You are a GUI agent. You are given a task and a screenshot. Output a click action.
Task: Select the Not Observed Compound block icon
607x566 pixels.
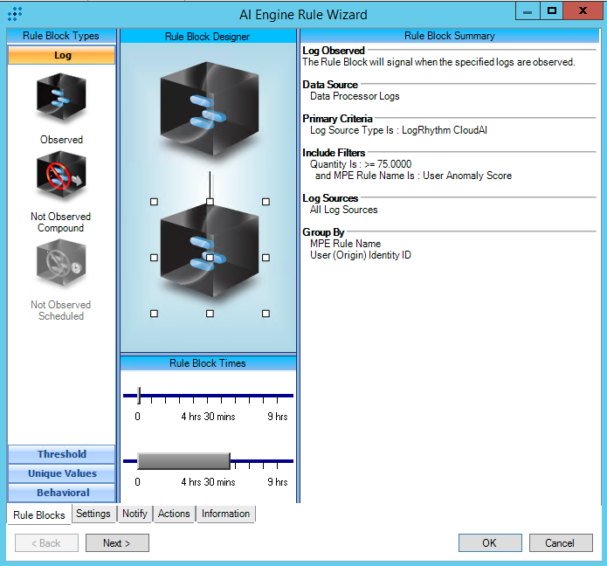click(61, 178)
